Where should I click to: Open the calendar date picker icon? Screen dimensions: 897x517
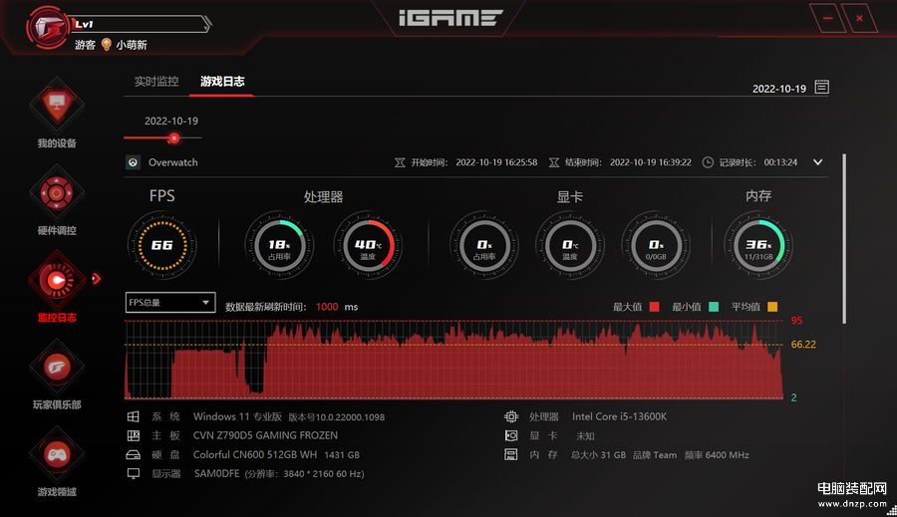[x=821, y=87]
